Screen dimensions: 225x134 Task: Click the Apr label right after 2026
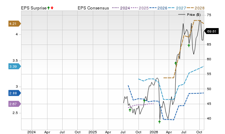[169, 132]
